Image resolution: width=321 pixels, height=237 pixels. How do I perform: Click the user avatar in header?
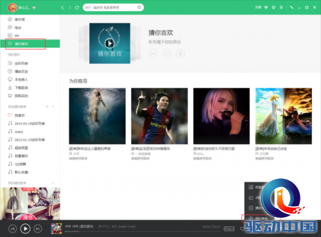coord(12,8)
